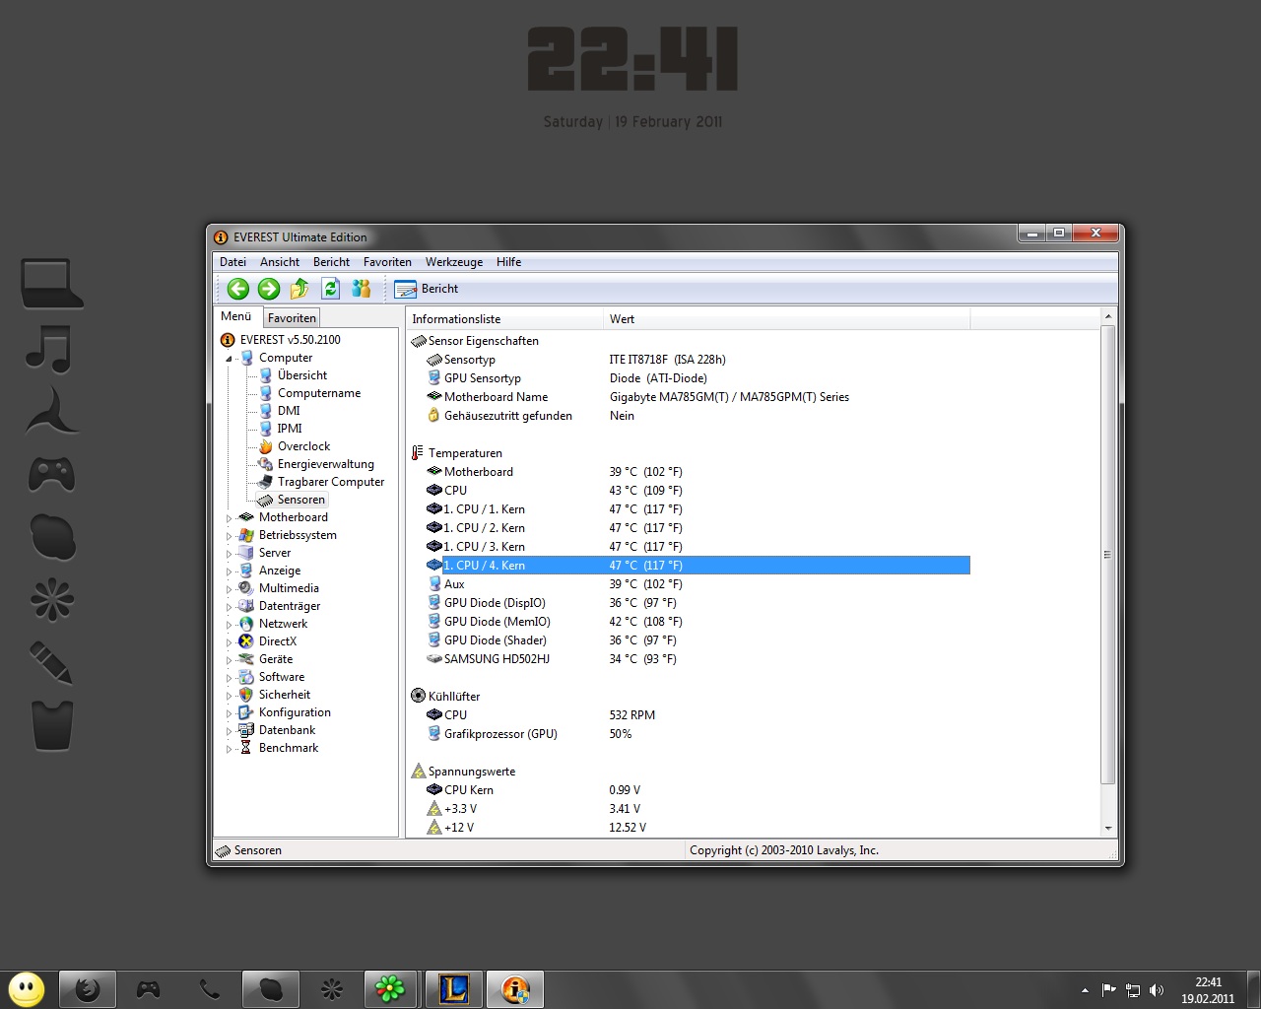Viewport: 1261px width, 1009px height.
Task: Click the Overclock flame icon
Action: click(265, 446)
